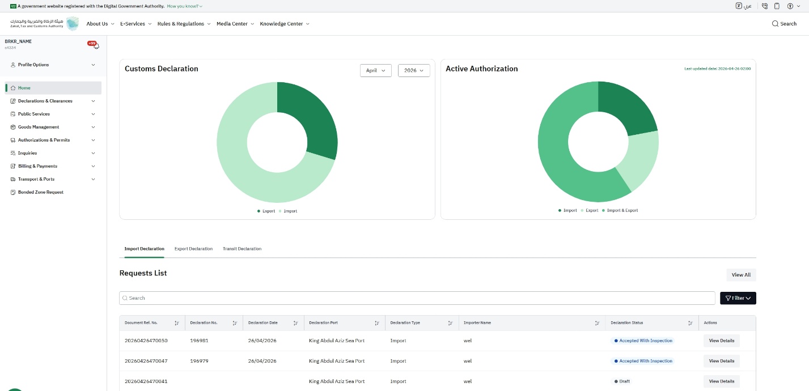Sort by the Declaration Status column icon
Screen dimensions: 809x391
691,323
